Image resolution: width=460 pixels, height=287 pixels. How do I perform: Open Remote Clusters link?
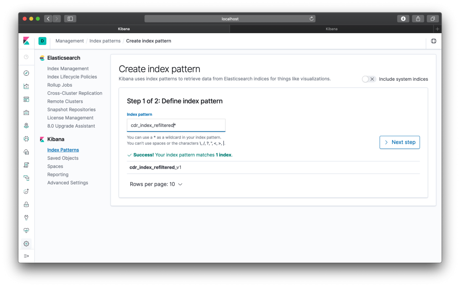click(x=65, y=101)
